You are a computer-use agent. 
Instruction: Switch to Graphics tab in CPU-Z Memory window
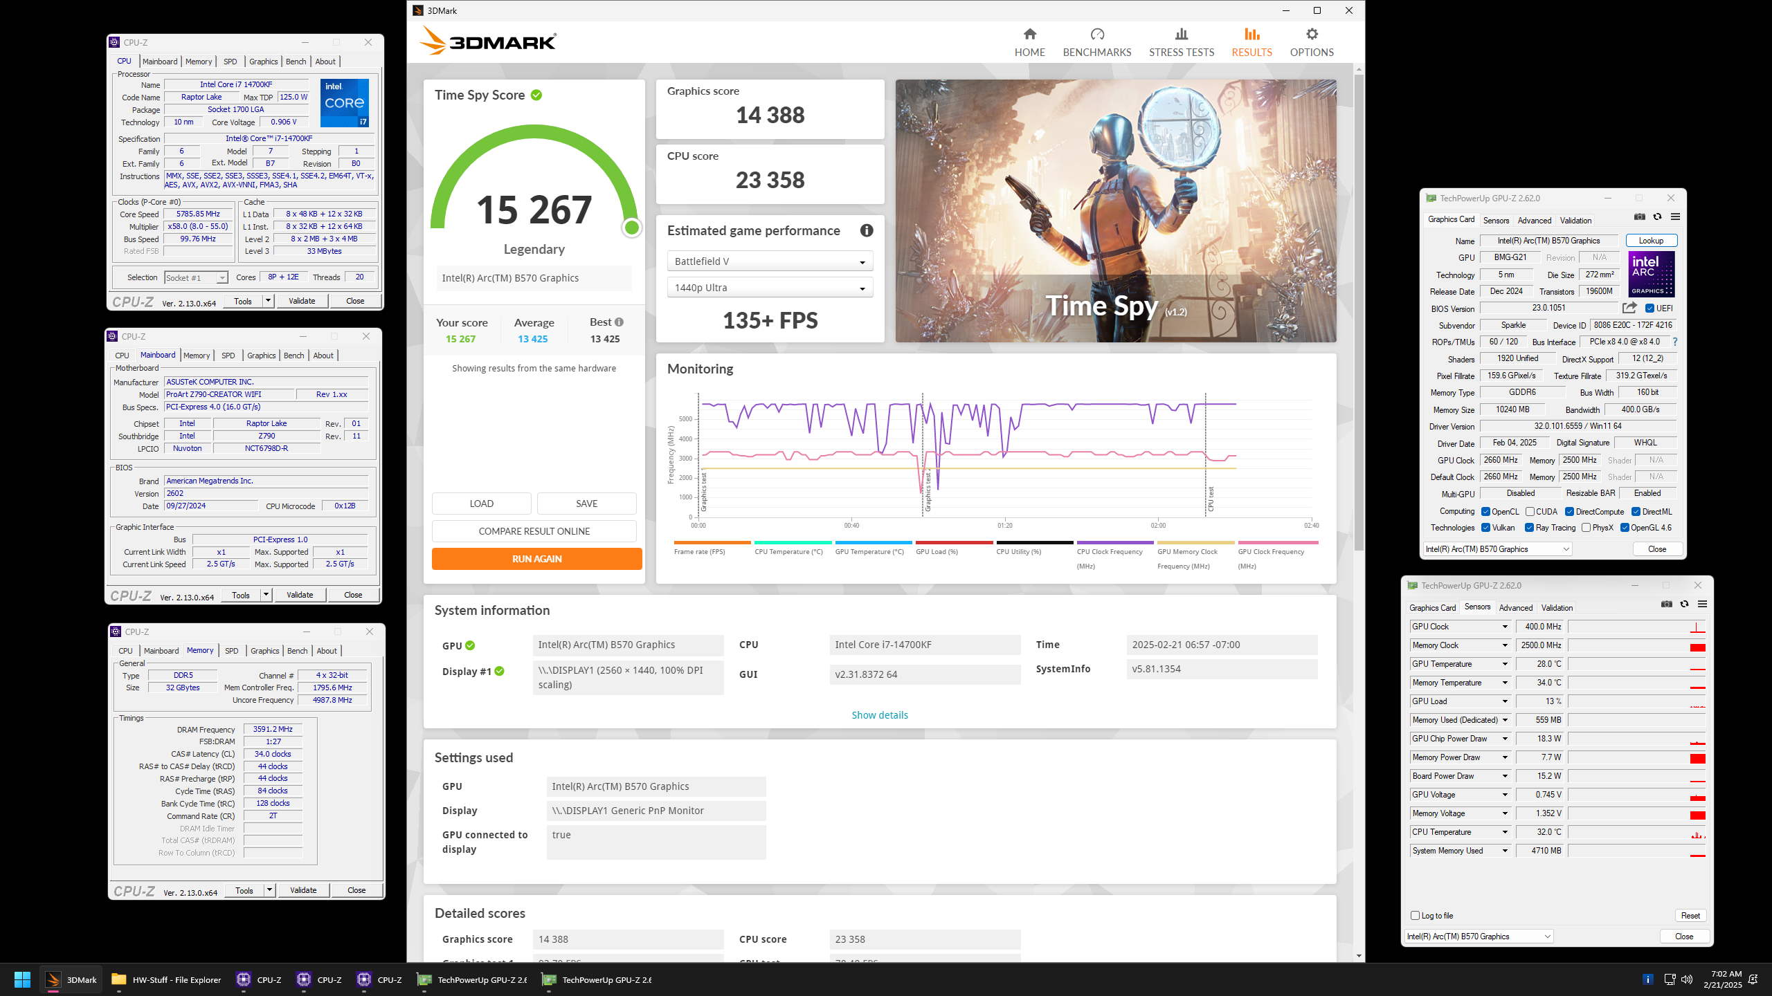tap(264, 651)
